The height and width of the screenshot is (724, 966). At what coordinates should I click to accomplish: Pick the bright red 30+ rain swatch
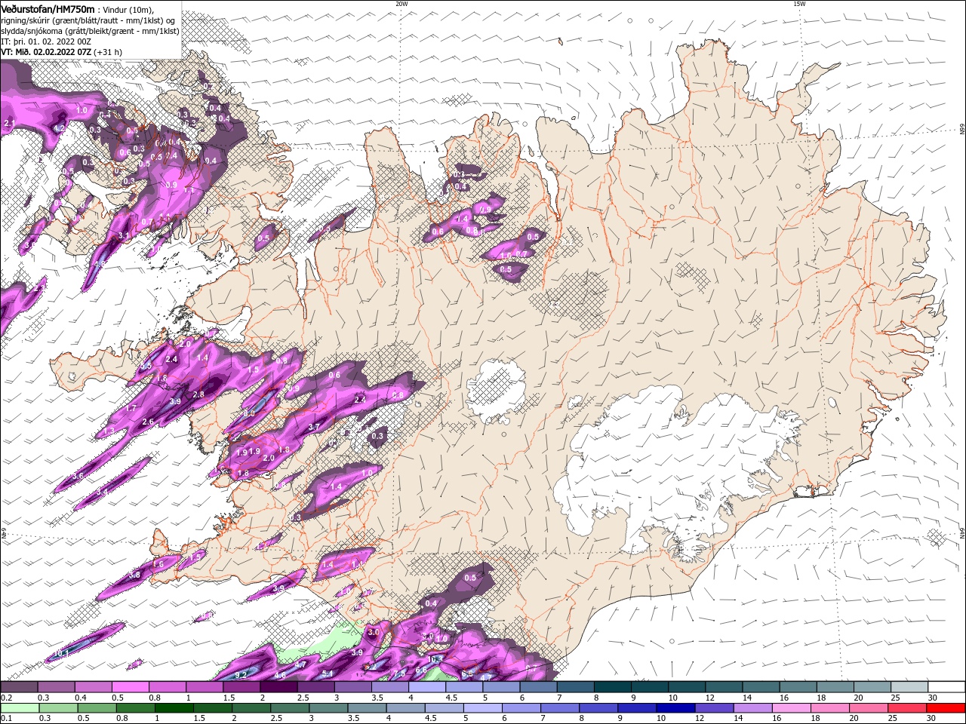point(946,708)
